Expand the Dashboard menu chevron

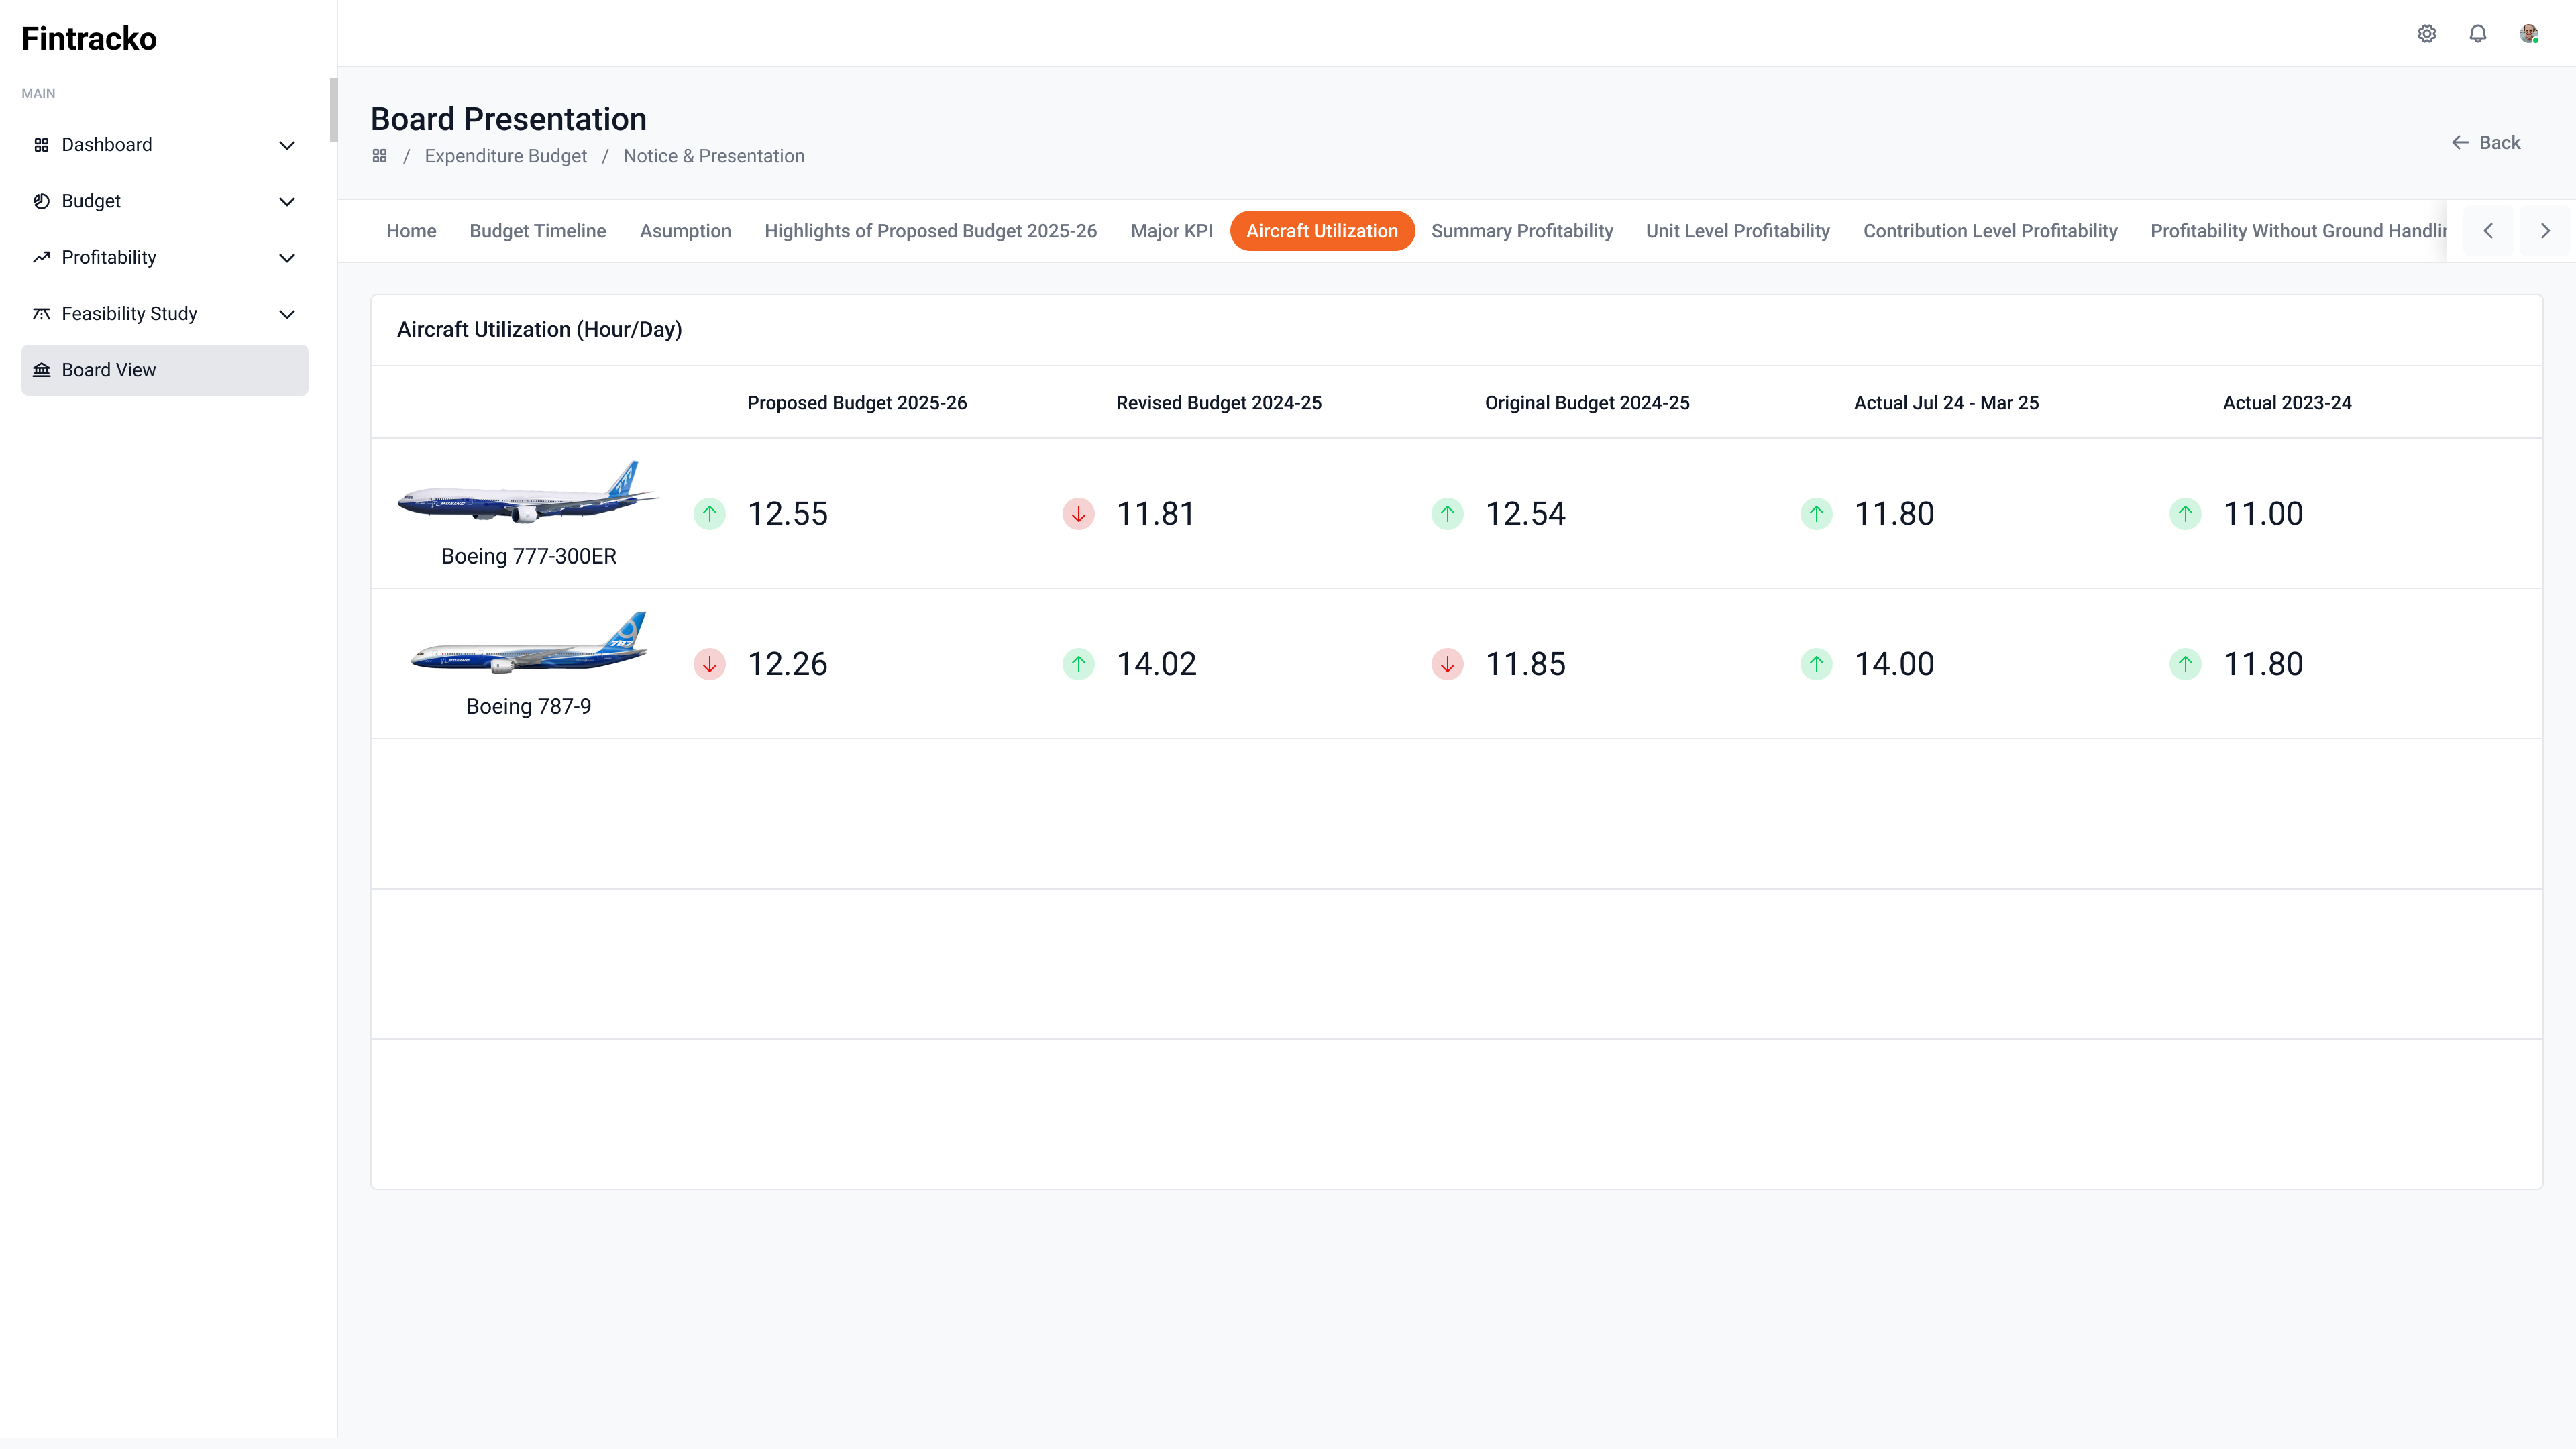click(x=287, y=145)
